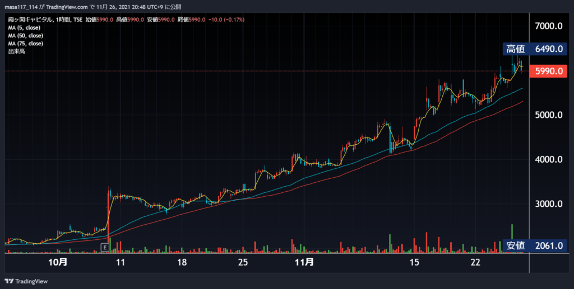
Task: Click the TradingView logo at bottom left
Action: (x=26, y=281)
